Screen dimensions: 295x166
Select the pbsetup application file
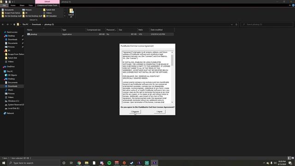(x=100, y=34)
